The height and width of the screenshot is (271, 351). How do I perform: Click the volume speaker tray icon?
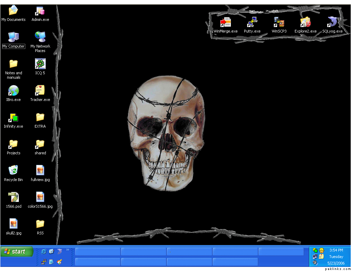(x=315, y=262)
